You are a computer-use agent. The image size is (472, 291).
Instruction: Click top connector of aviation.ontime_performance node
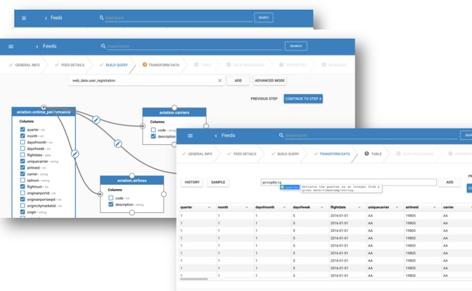pyautogui.click(x=44, y=107)
